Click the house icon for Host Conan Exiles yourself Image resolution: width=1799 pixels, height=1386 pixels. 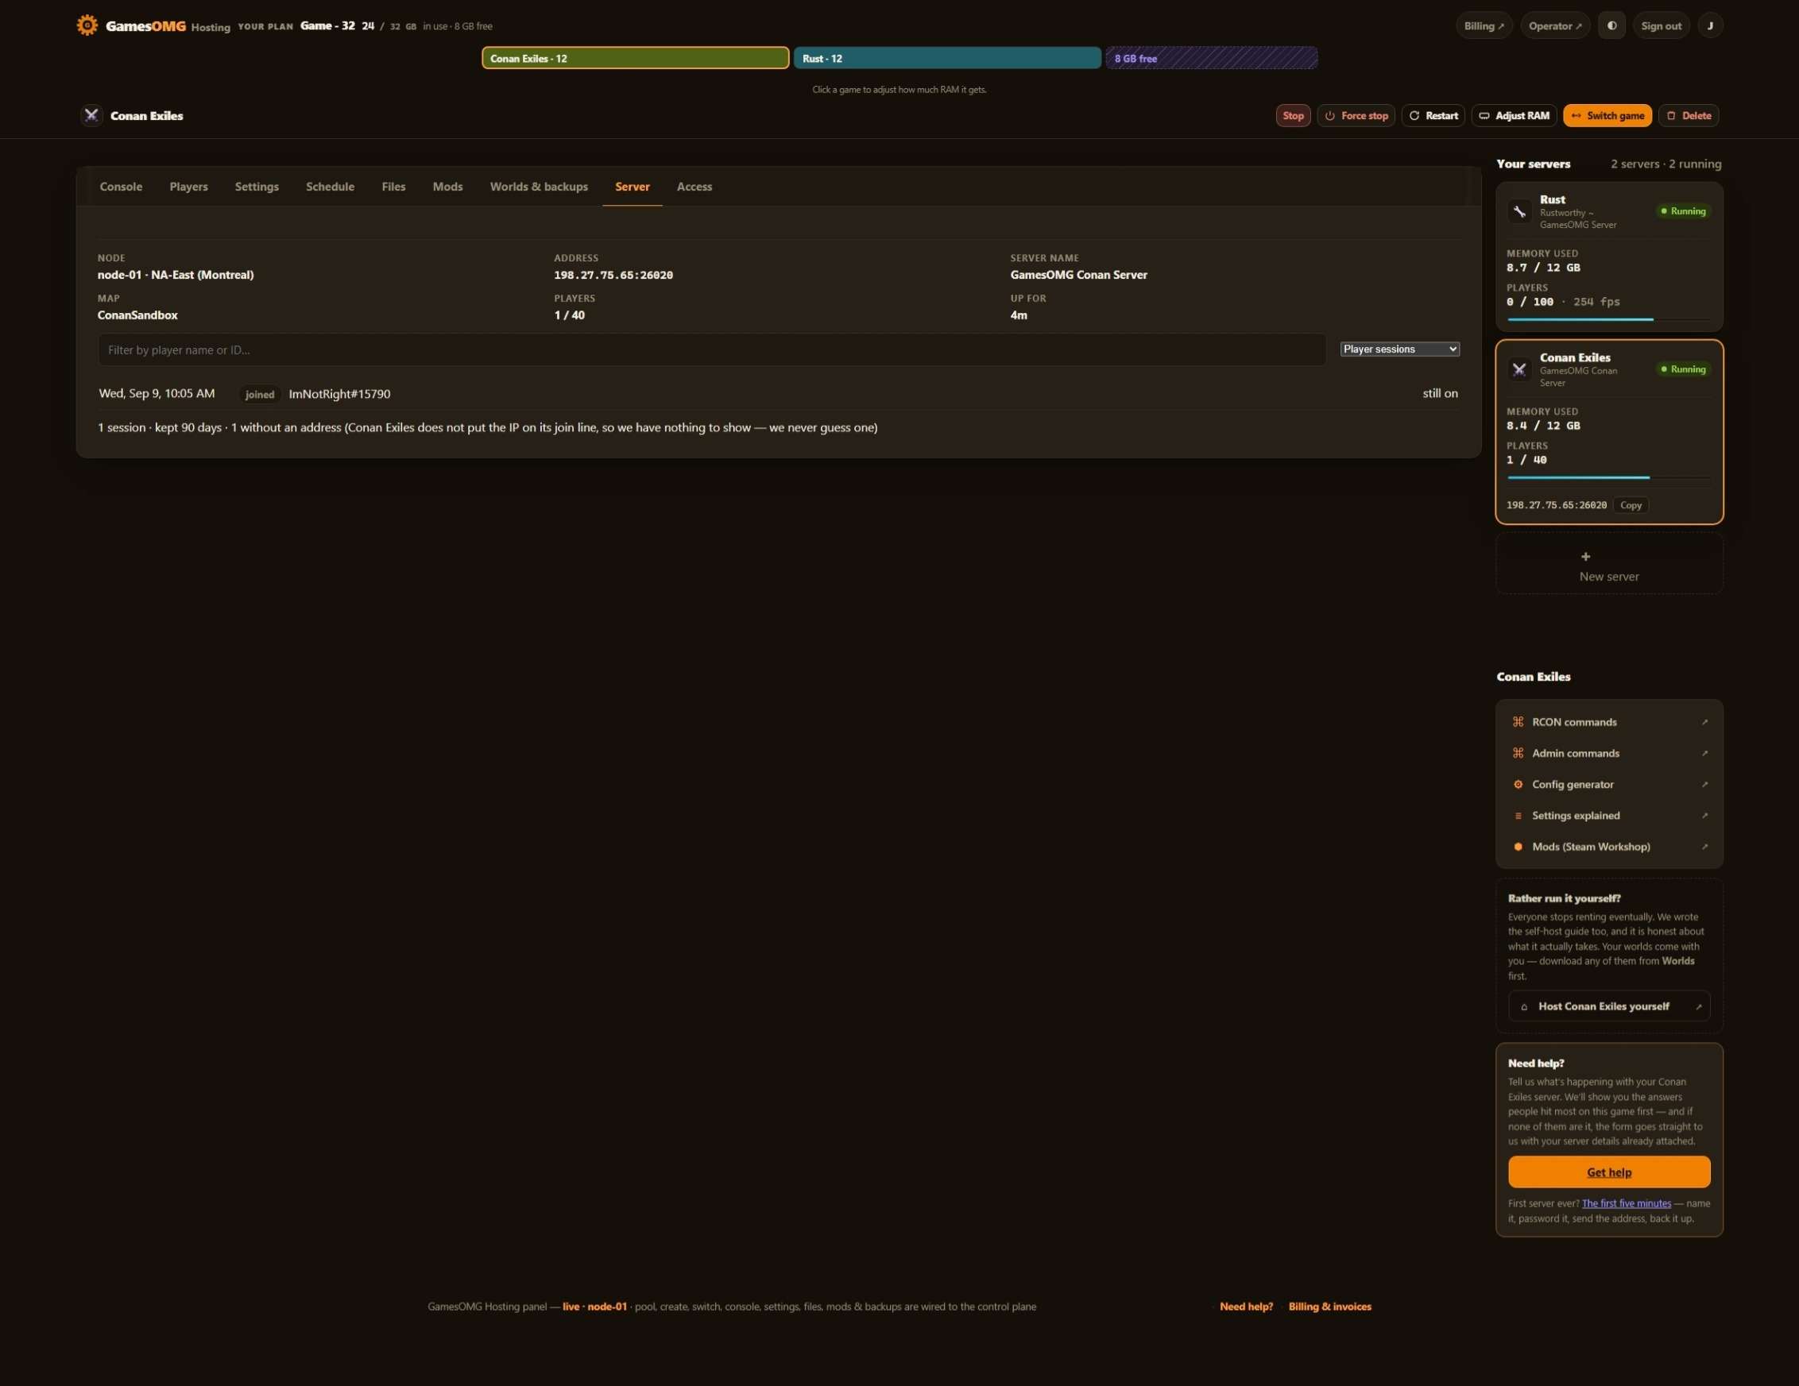1524,1006
